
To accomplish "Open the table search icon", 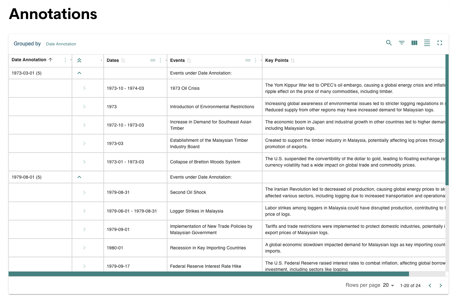I will click(389, 43).
